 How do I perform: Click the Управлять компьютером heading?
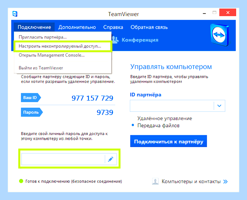click(x=171, y=67)
